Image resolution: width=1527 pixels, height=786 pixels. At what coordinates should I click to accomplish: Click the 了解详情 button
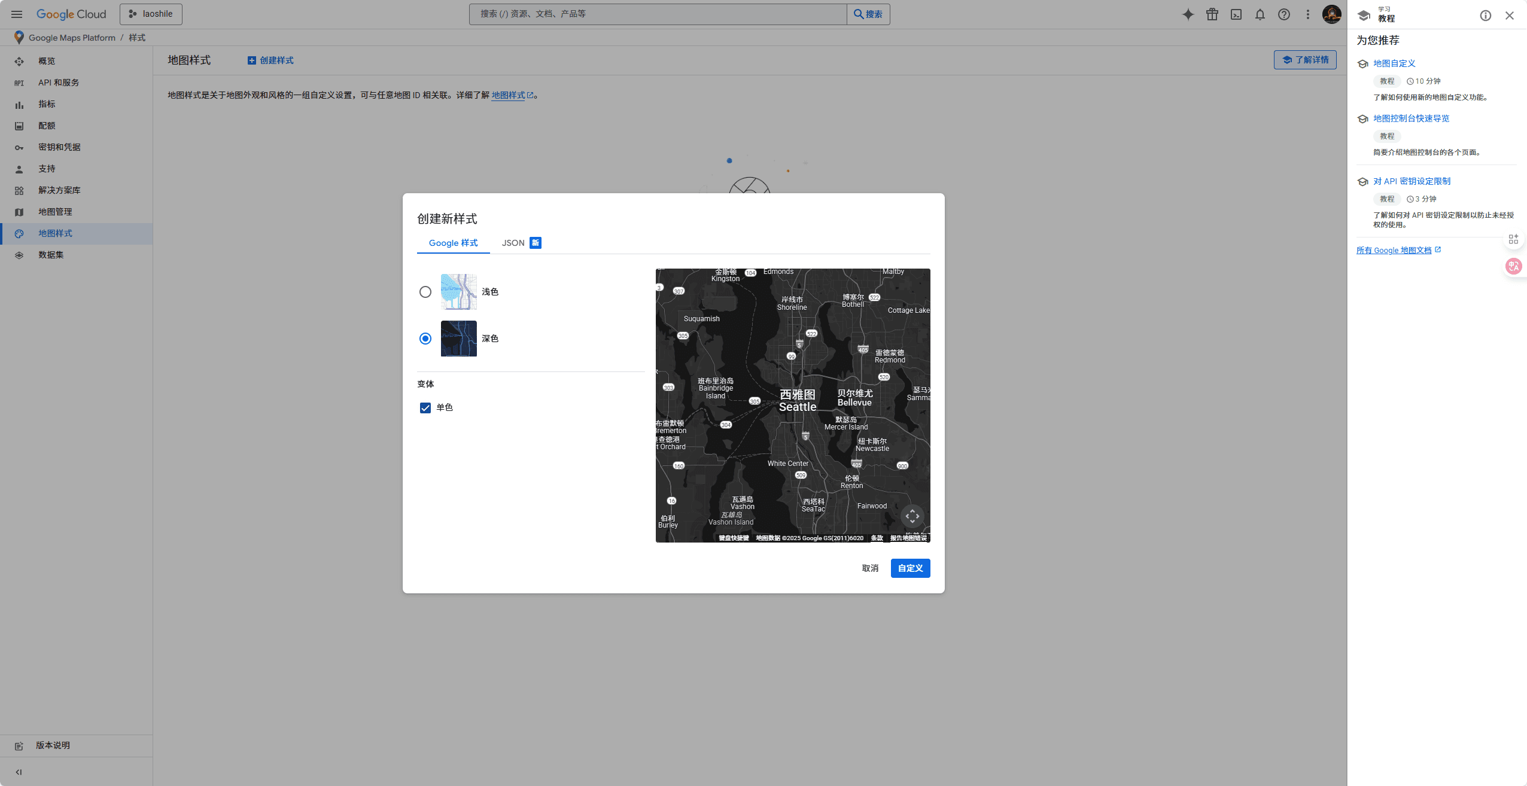(x=1305, y=60)
